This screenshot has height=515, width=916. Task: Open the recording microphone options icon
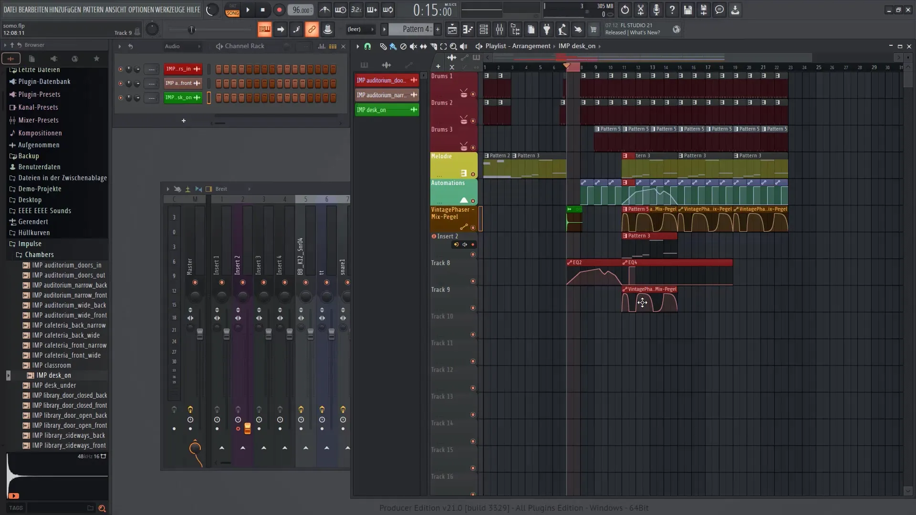coord(656,10)
